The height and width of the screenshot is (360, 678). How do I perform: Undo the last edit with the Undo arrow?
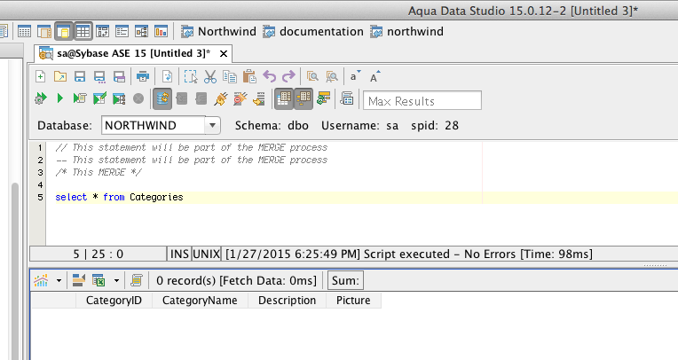tap(270, 76)
